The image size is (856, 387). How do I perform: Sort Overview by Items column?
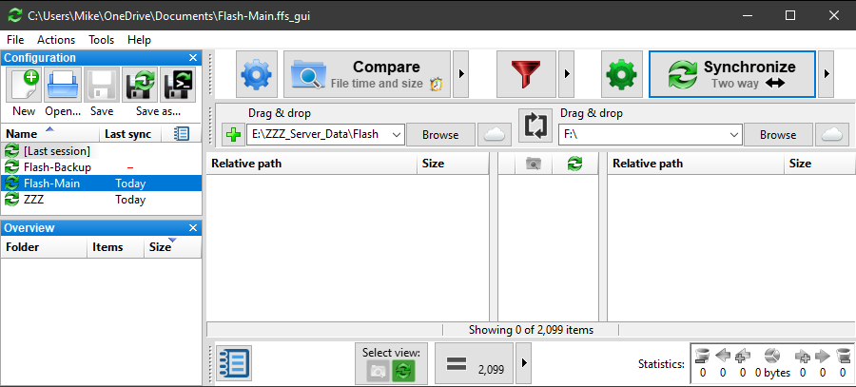tap(115, 247)
